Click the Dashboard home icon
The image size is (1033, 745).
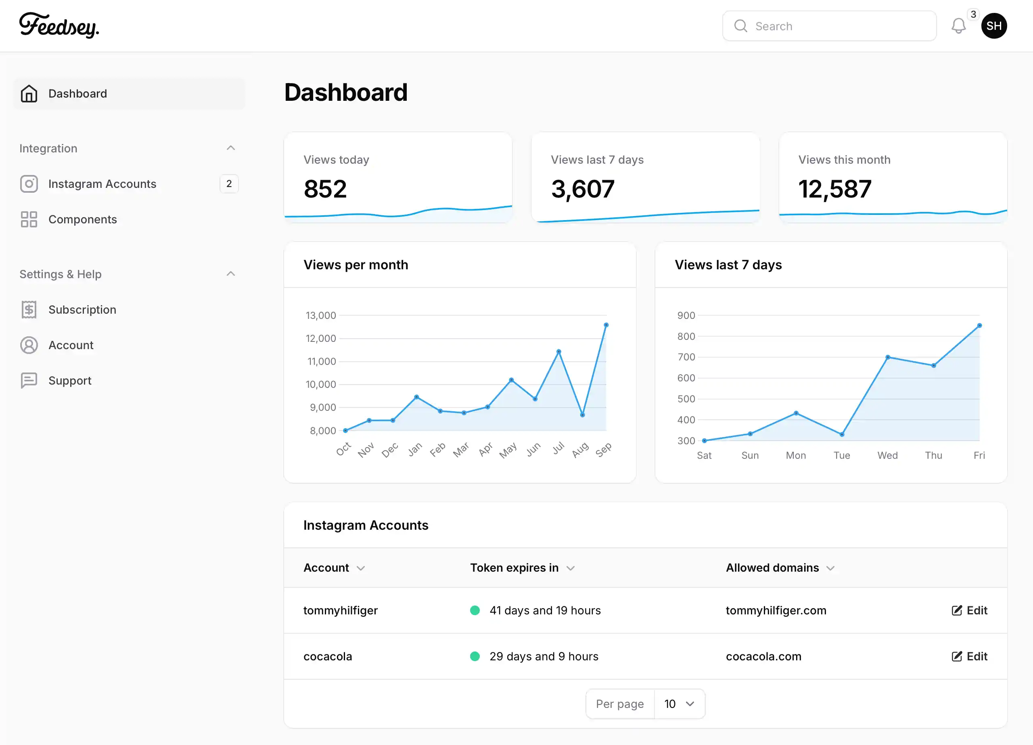tap(29, 94)
